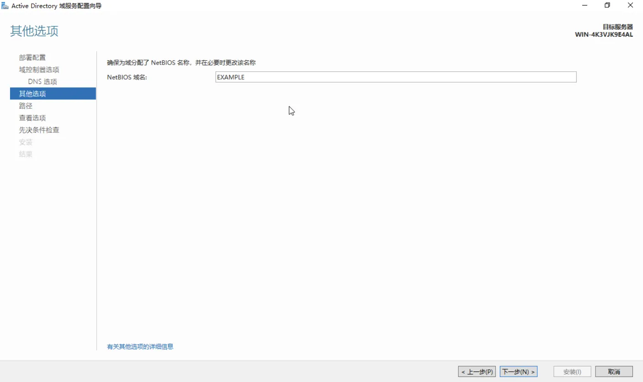Cancel the wizard with 取消 button
Viewport: 643px width, 382px height.
click(x=614, y=371)
